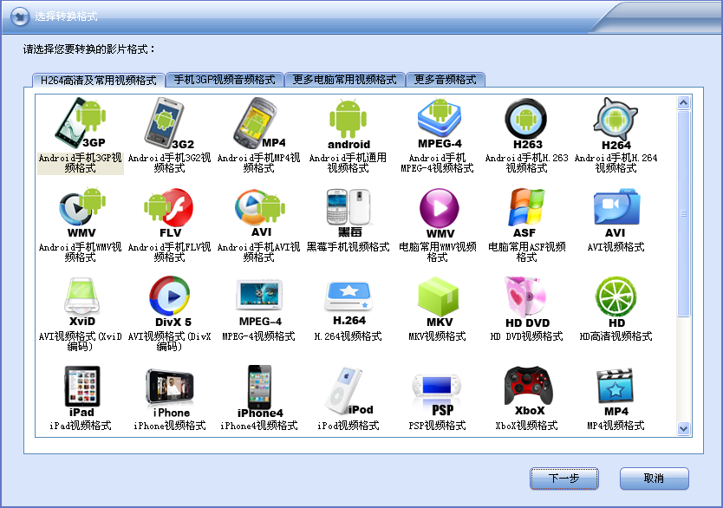The image size is (723, 508).
Task: Pick the Android FLV format icon
Action: (x=169, y=212)
